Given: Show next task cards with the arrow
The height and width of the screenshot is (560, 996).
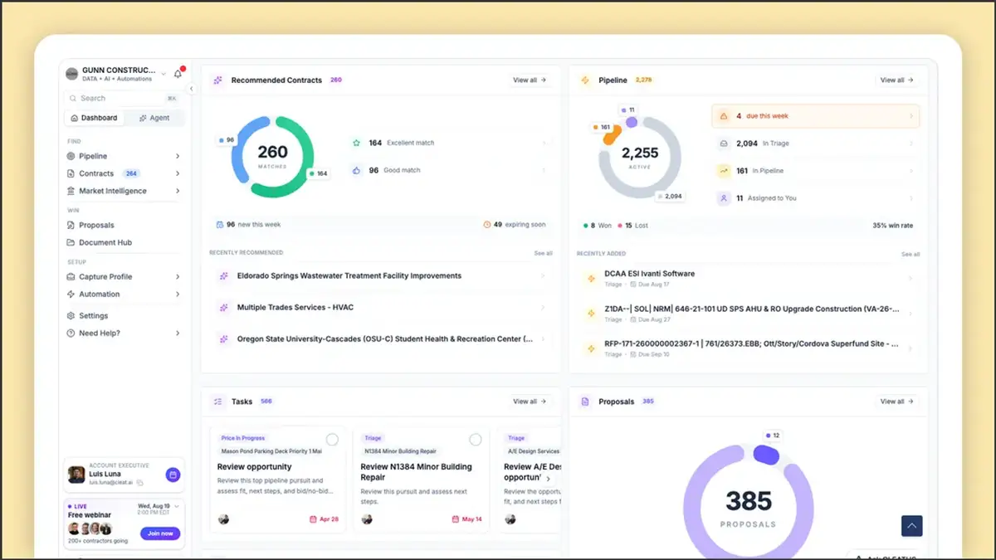Looking at the screenshot, I should tap(548, 479).
